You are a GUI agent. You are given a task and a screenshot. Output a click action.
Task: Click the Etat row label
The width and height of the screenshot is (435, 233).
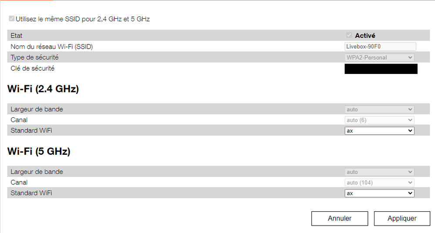click(17, 36)
